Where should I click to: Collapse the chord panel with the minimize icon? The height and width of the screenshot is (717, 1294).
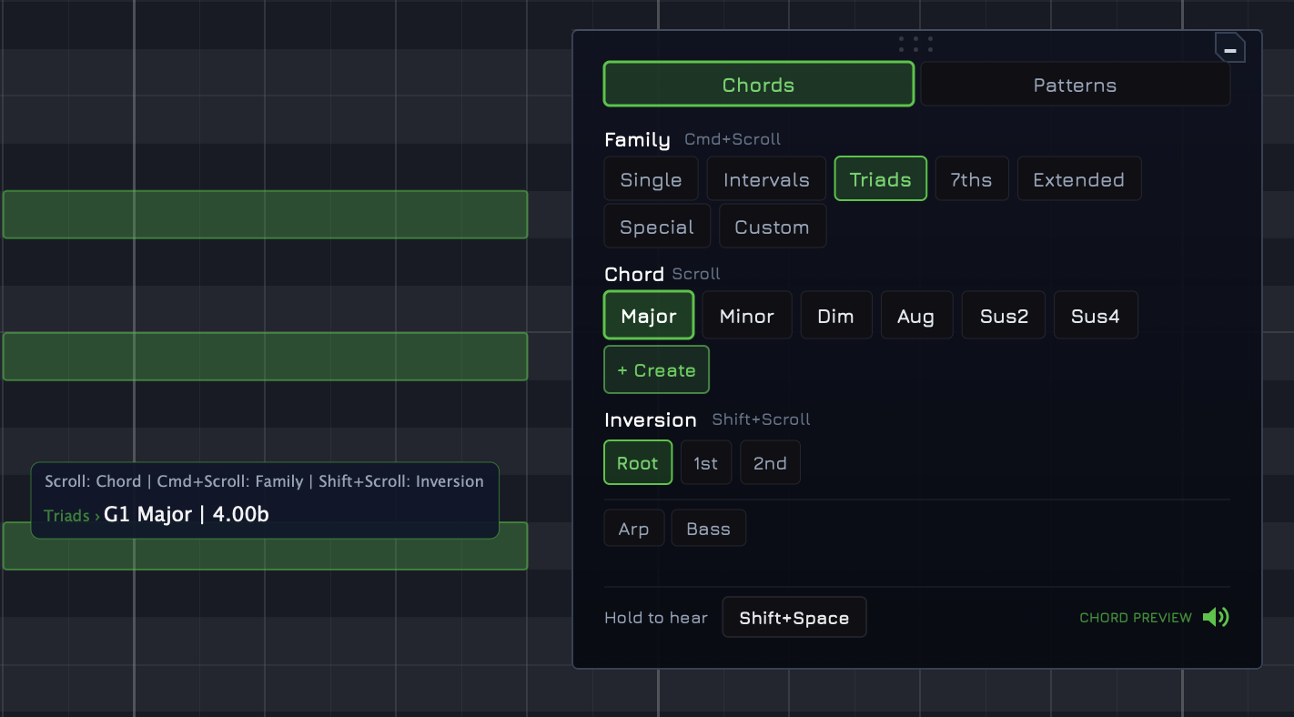coord(1229,48)
